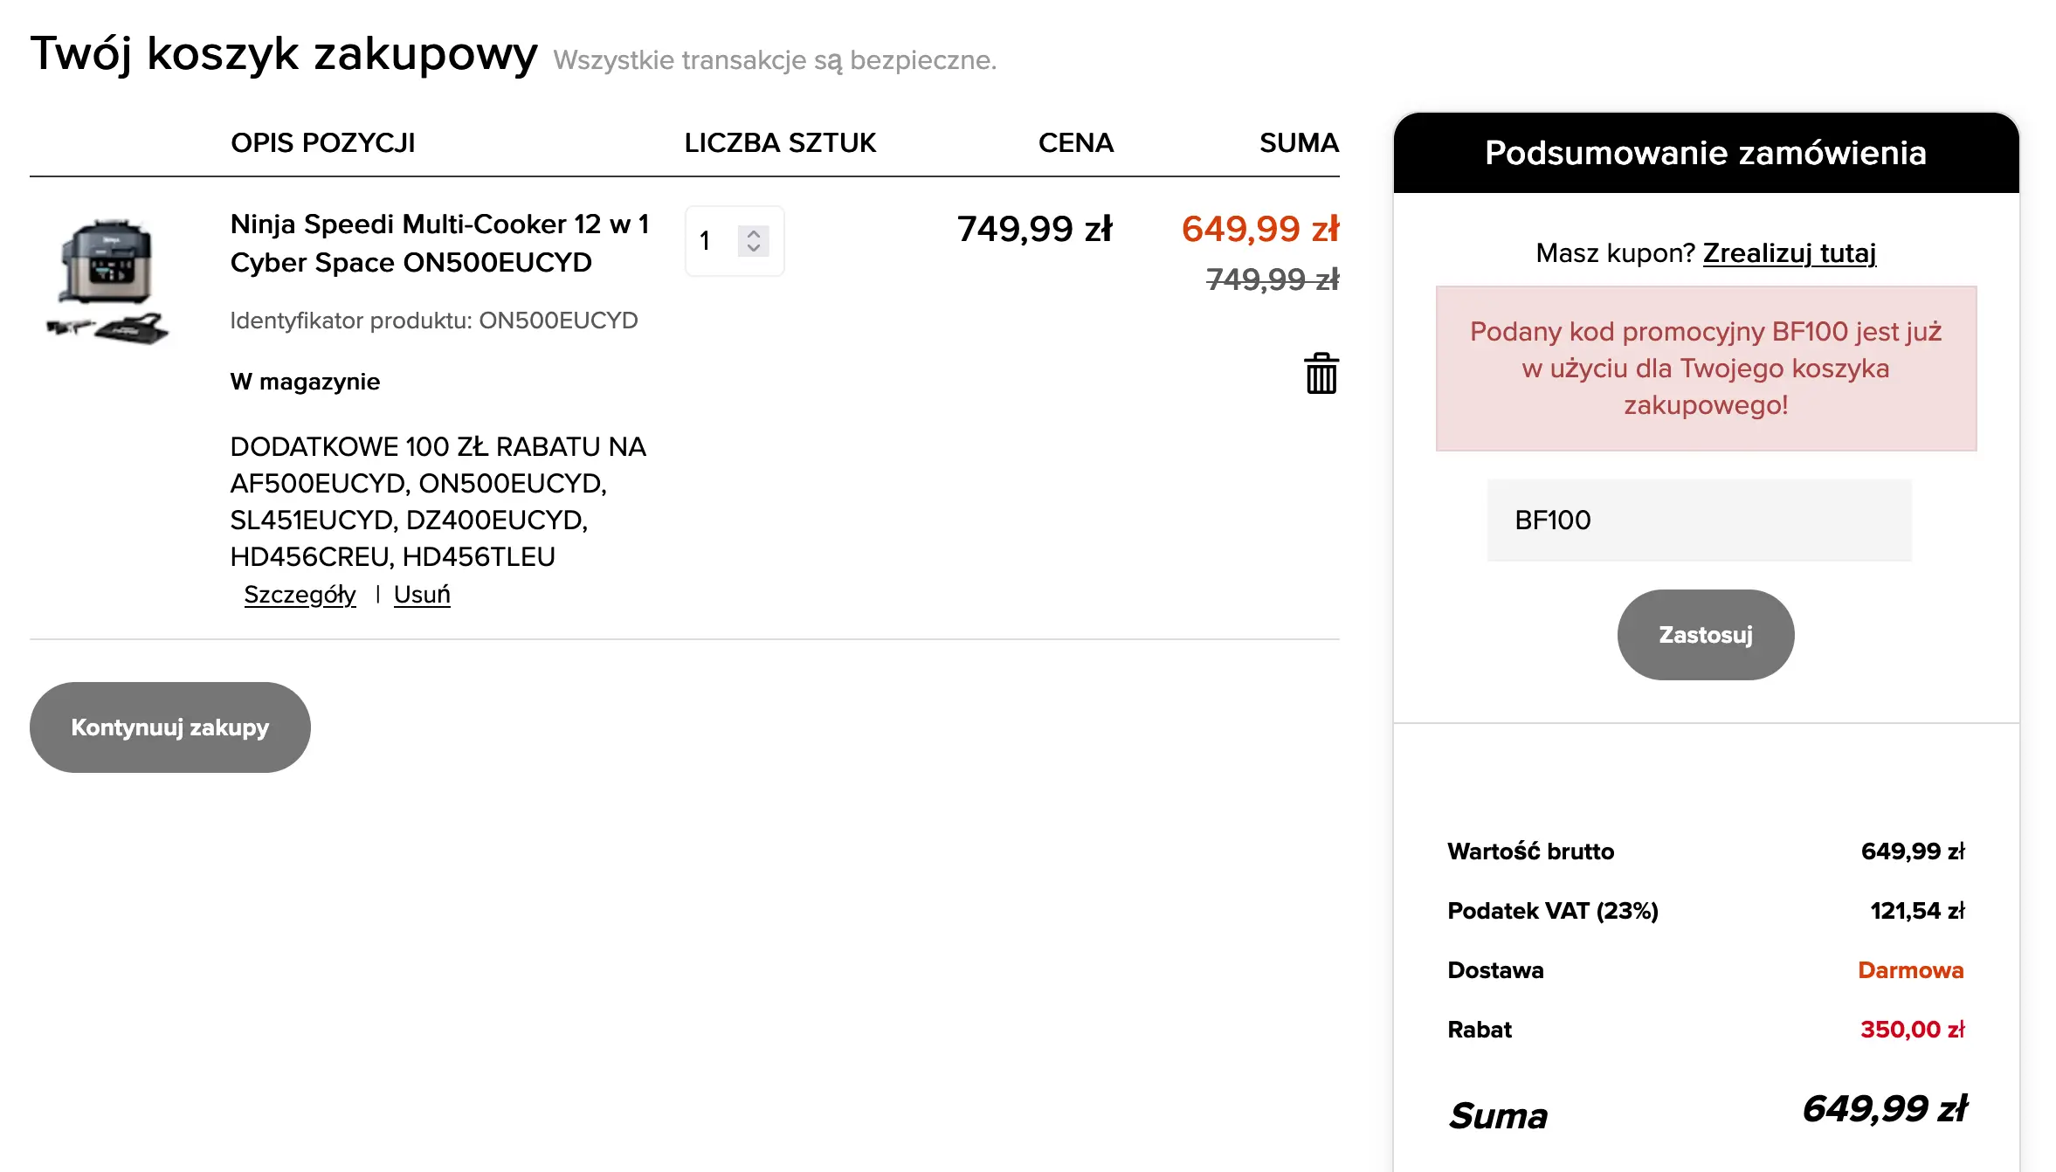Viewport: 2056px width, 1172px height.
Task: Click the Usuń link under the promotion
Action: pyautogui.click(x=422, y=595)
